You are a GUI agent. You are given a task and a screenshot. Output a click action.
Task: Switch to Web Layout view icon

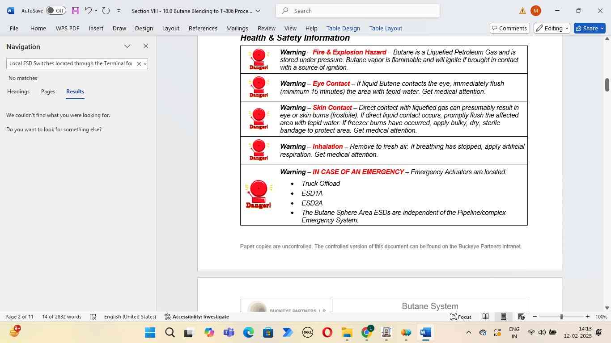pyautogui.click(x=521, y=317)
